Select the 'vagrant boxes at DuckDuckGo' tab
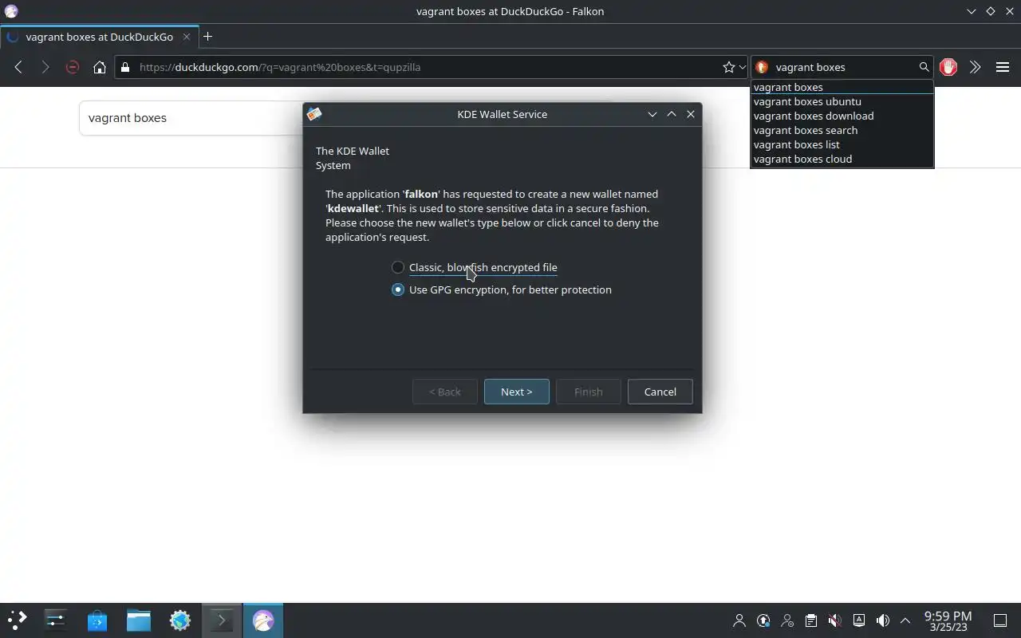1021x638 pixels. [99, 37]
